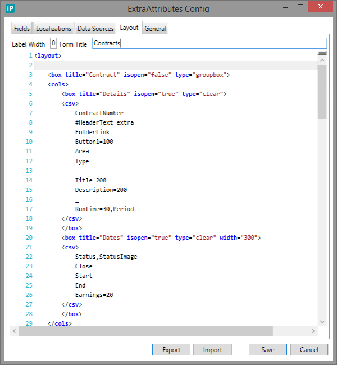The width and height of the screenshot is (337, 365).
Task: Click the ContractNumber entry
Action: click(99, 113)
